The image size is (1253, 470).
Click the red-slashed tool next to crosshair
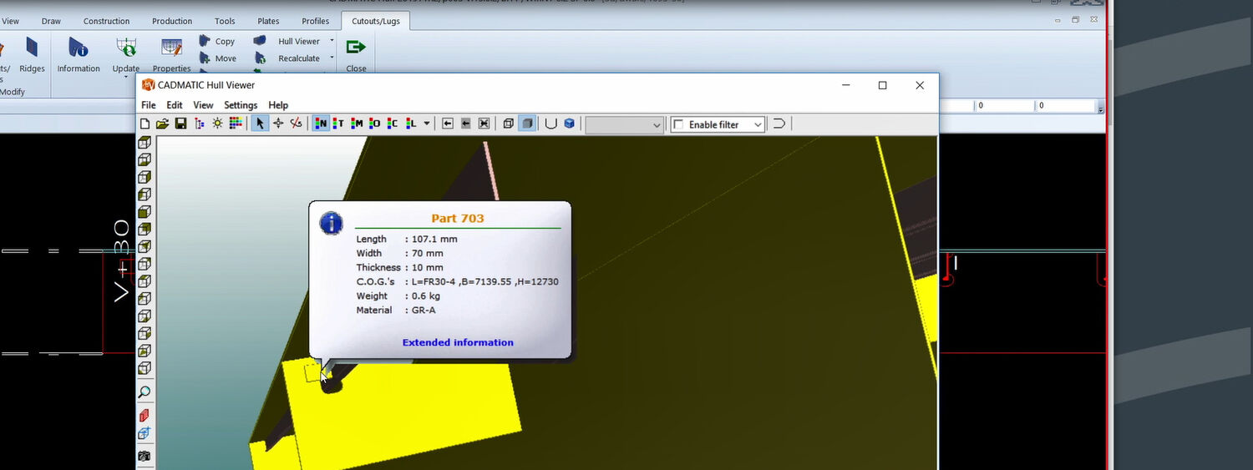[x=296, y=124]
